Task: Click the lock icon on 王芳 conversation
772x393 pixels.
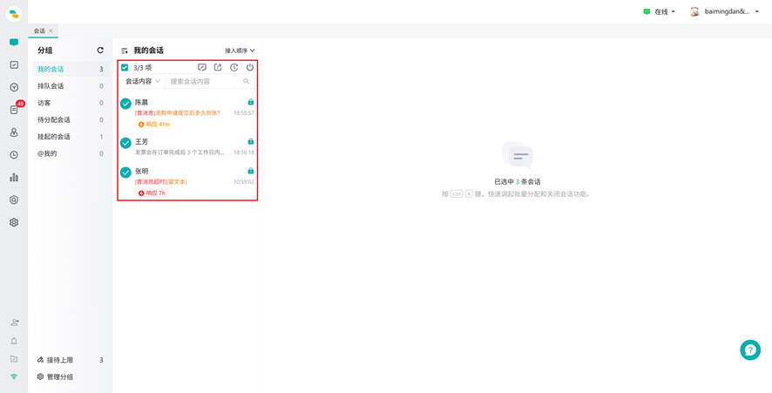Action: point(251,141)
